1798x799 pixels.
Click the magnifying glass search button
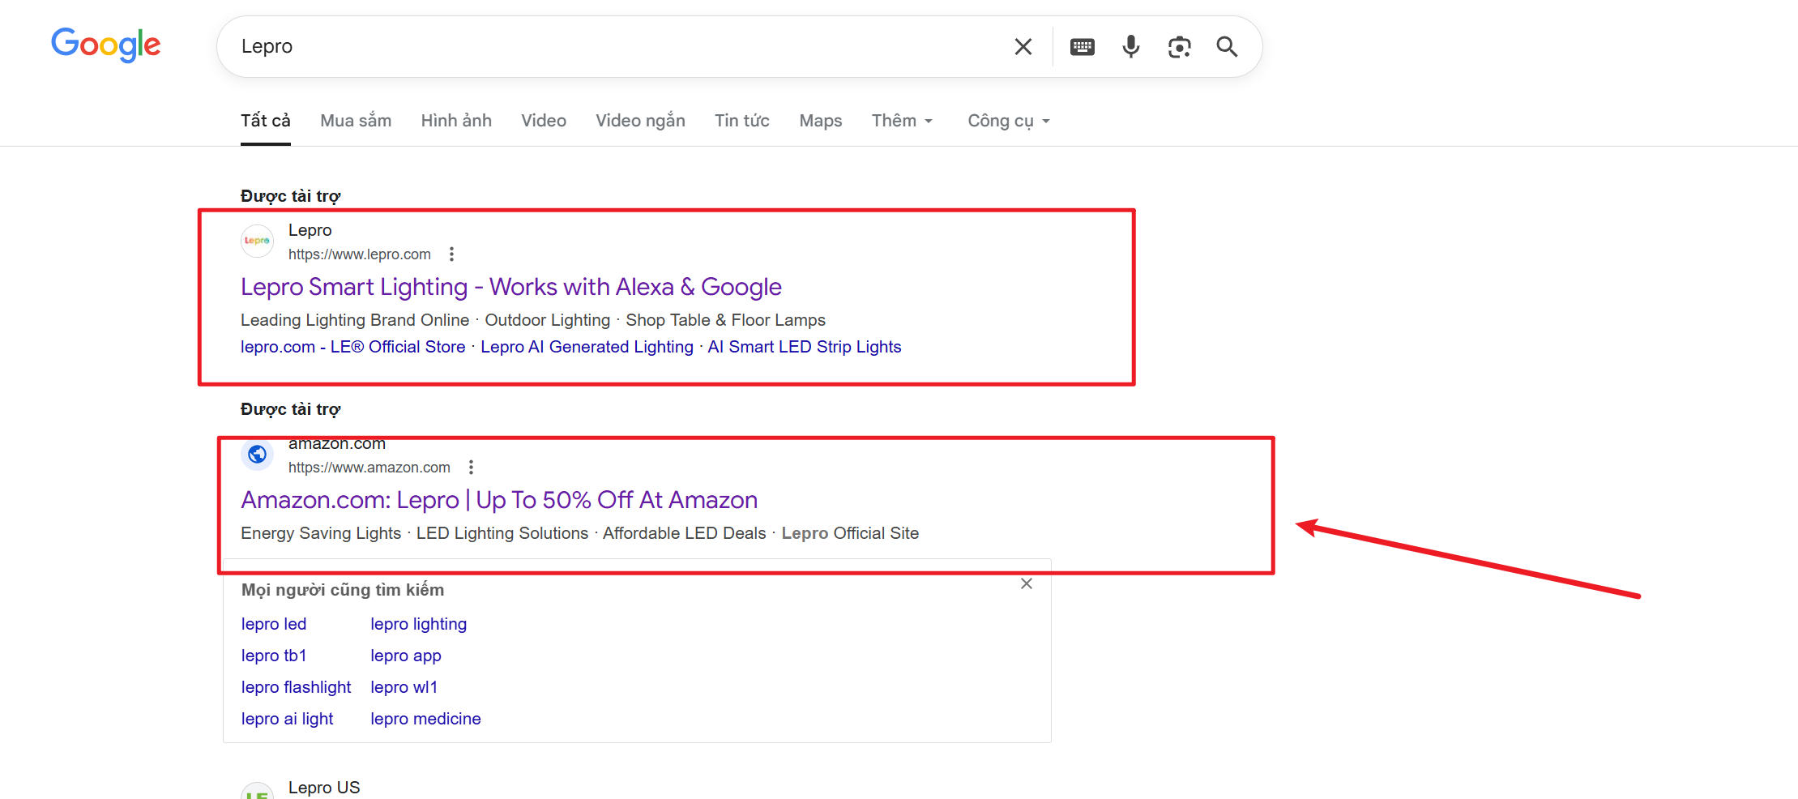click(1227, 47)
